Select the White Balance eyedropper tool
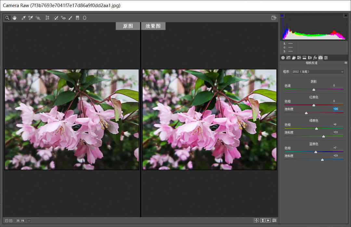 (x=23, y=18)
